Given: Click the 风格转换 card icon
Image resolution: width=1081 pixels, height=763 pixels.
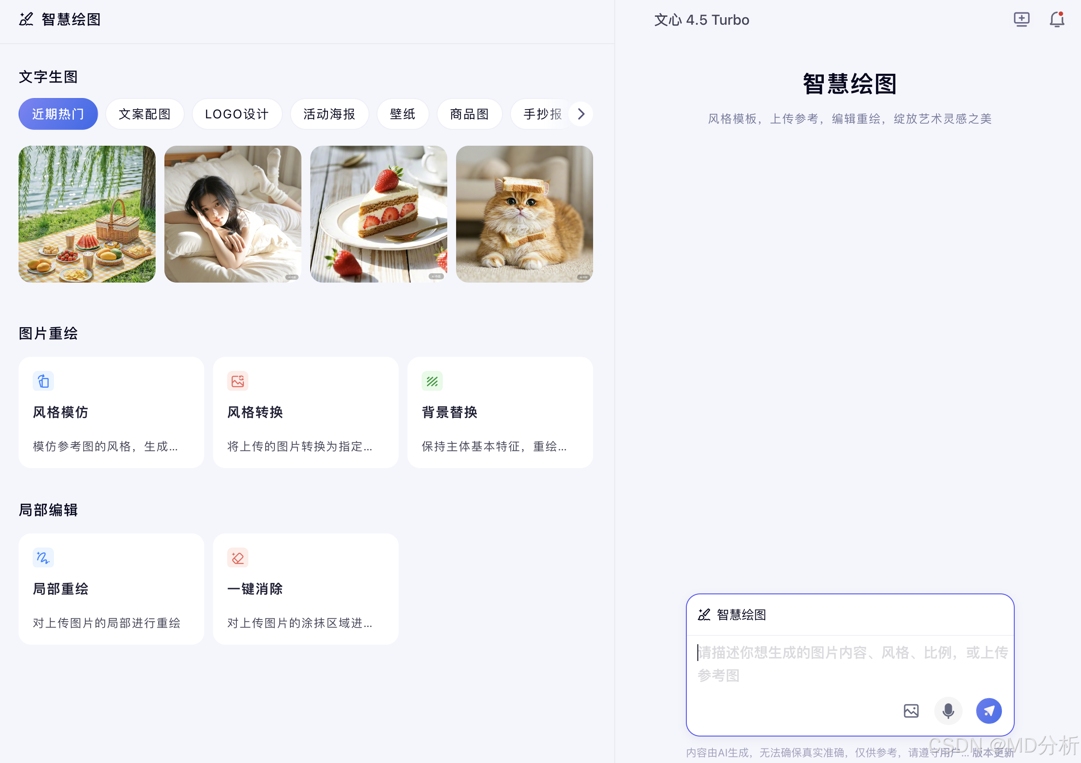Looking at the screenshot, I should pyautogui.click(x=238, y=381).
